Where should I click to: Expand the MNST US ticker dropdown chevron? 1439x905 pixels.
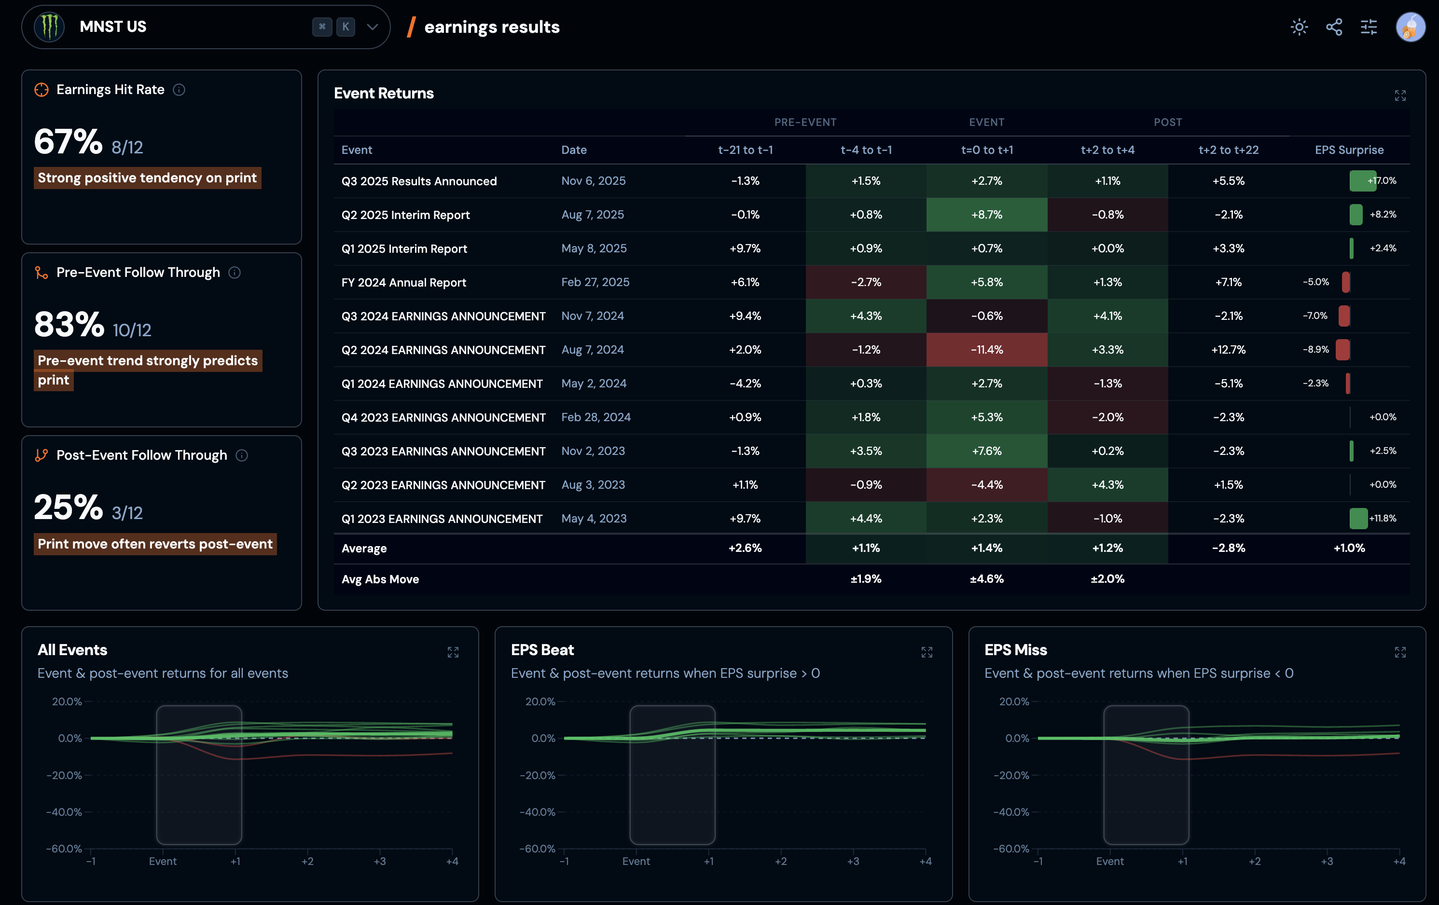tap(373, 27)
